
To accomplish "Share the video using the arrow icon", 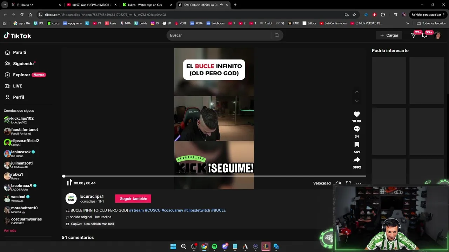I will pyautogui.click(x=357, y=160).
